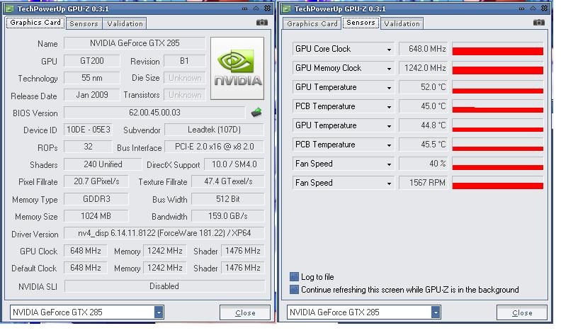Expand GPU selector dropdown in Graphics Card window

pos(159,312)
